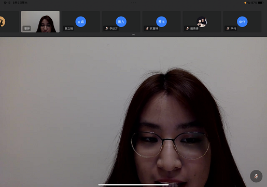Click the 韩立娟 name label
This screenshot has width=267, height=187.
(68, 29)
